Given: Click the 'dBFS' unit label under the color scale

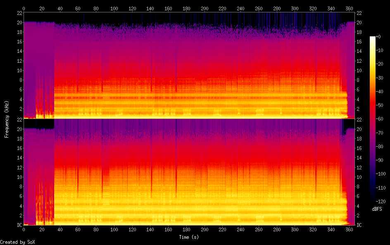Looking at the screenshot, I should click(377, 209).
